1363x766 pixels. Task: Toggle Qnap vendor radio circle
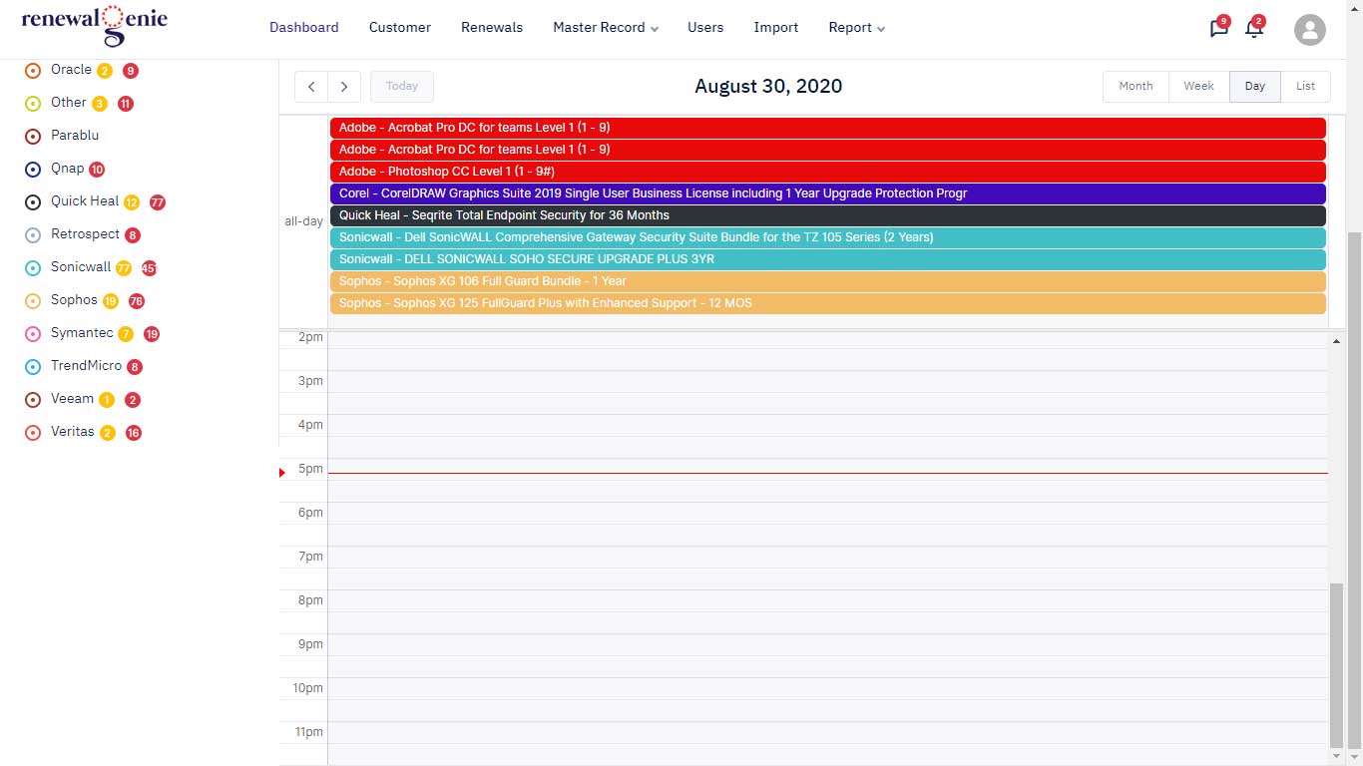(x=32, y=170)
